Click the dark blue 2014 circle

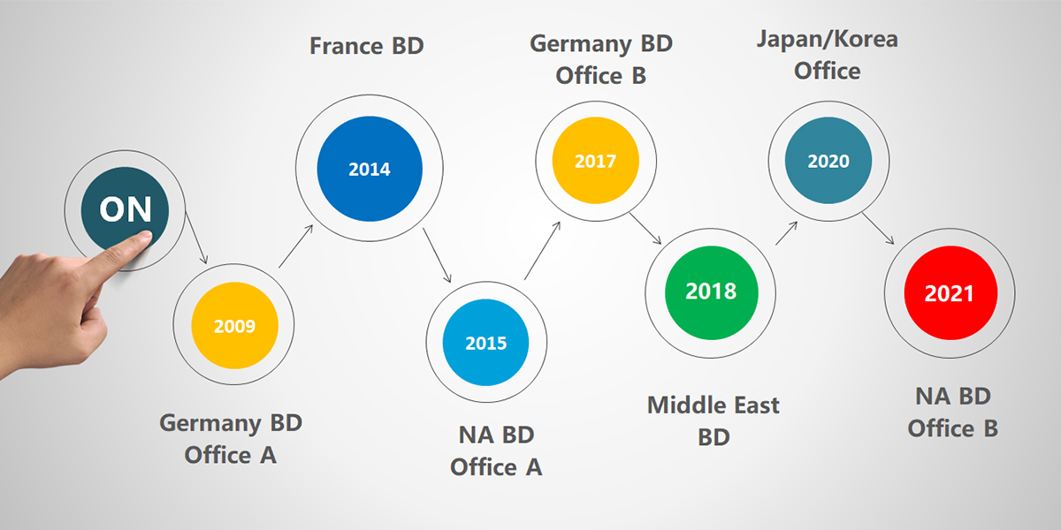[370, 169]
